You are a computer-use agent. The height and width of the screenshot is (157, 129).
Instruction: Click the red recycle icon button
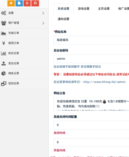click(35, 3)
